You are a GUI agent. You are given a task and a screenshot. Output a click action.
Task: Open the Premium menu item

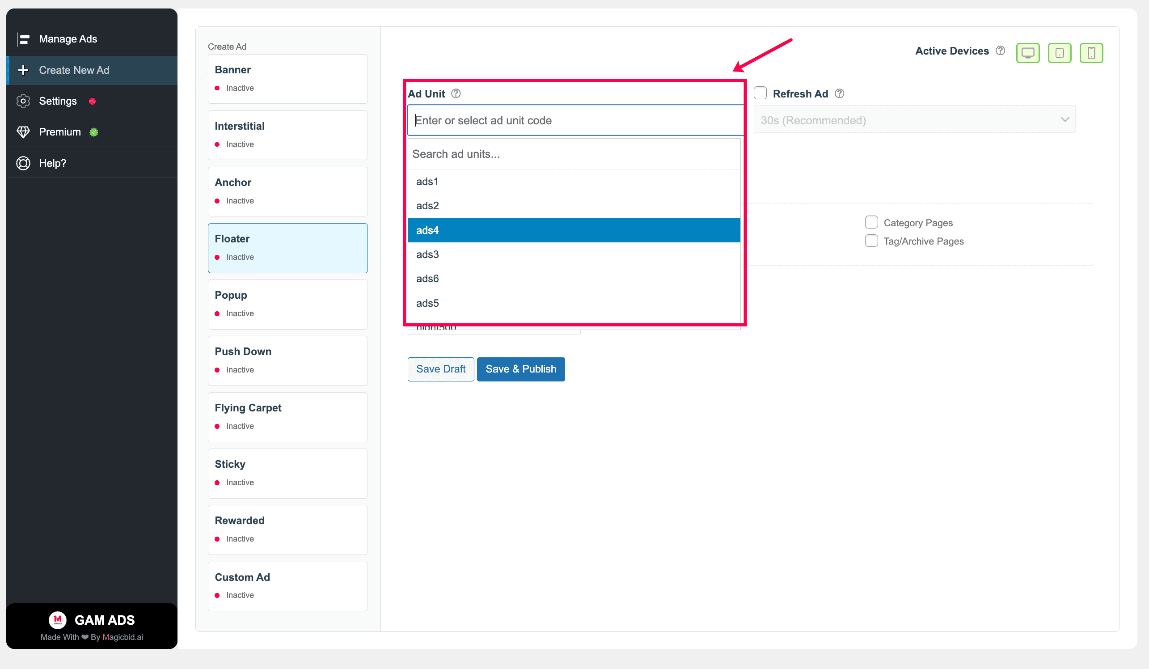tap(93, 132)
